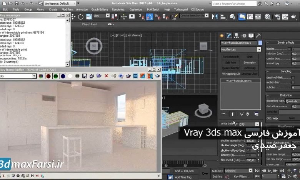
Task: Toggle red channel in frame buffer
Action: point(48,76)
